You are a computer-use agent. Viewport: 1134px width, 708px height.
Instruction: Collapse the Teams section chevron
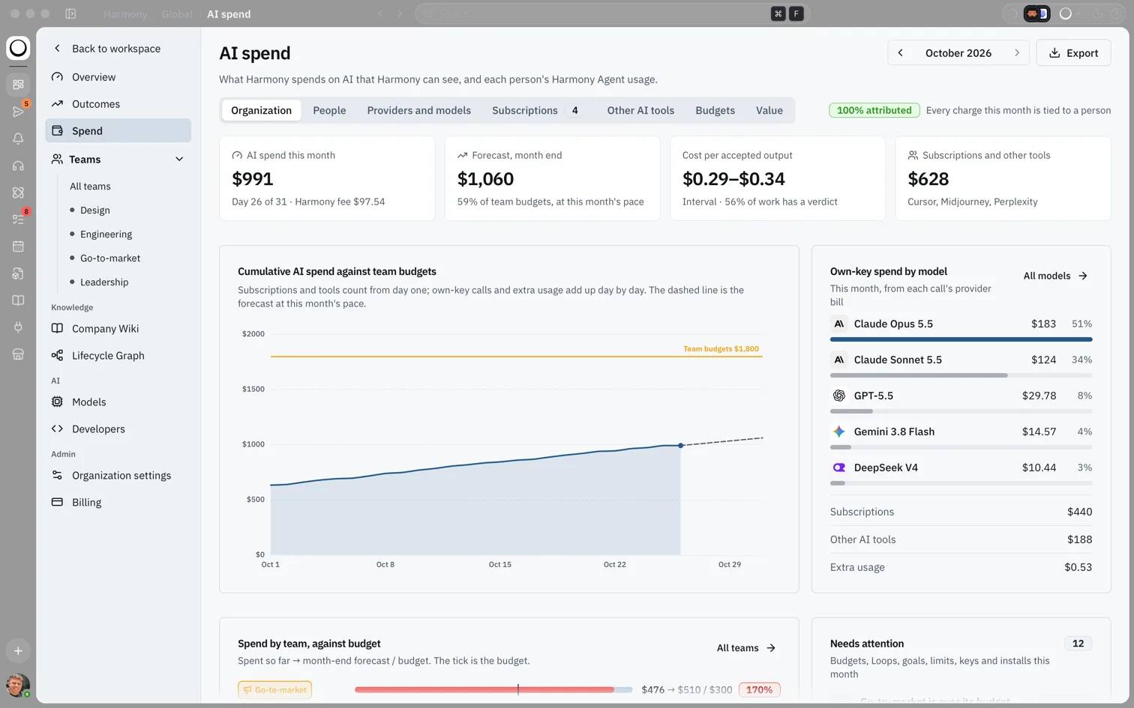coord(179,160)
